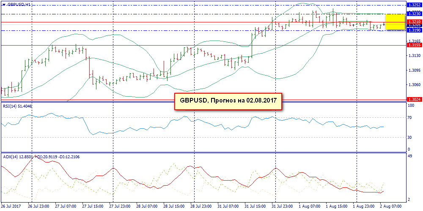Viewport: 423px width, 211px height.
Task: Select the '27 Jul 07:00' time label
Action: click(x=65, y=206)
